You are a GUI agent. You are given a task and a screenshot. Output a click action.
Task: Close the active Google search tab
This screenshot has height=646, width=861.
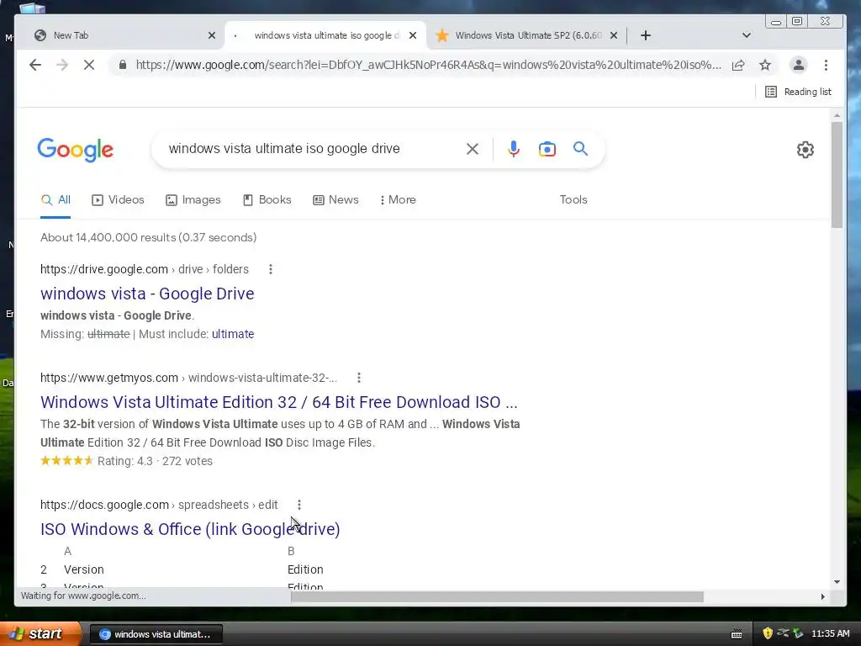(413, 35)
